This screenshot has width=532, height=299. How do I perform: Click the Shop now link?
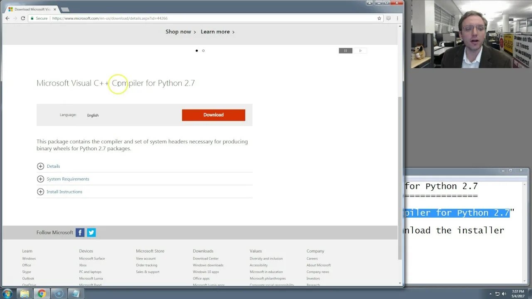(x=181, y=32)
